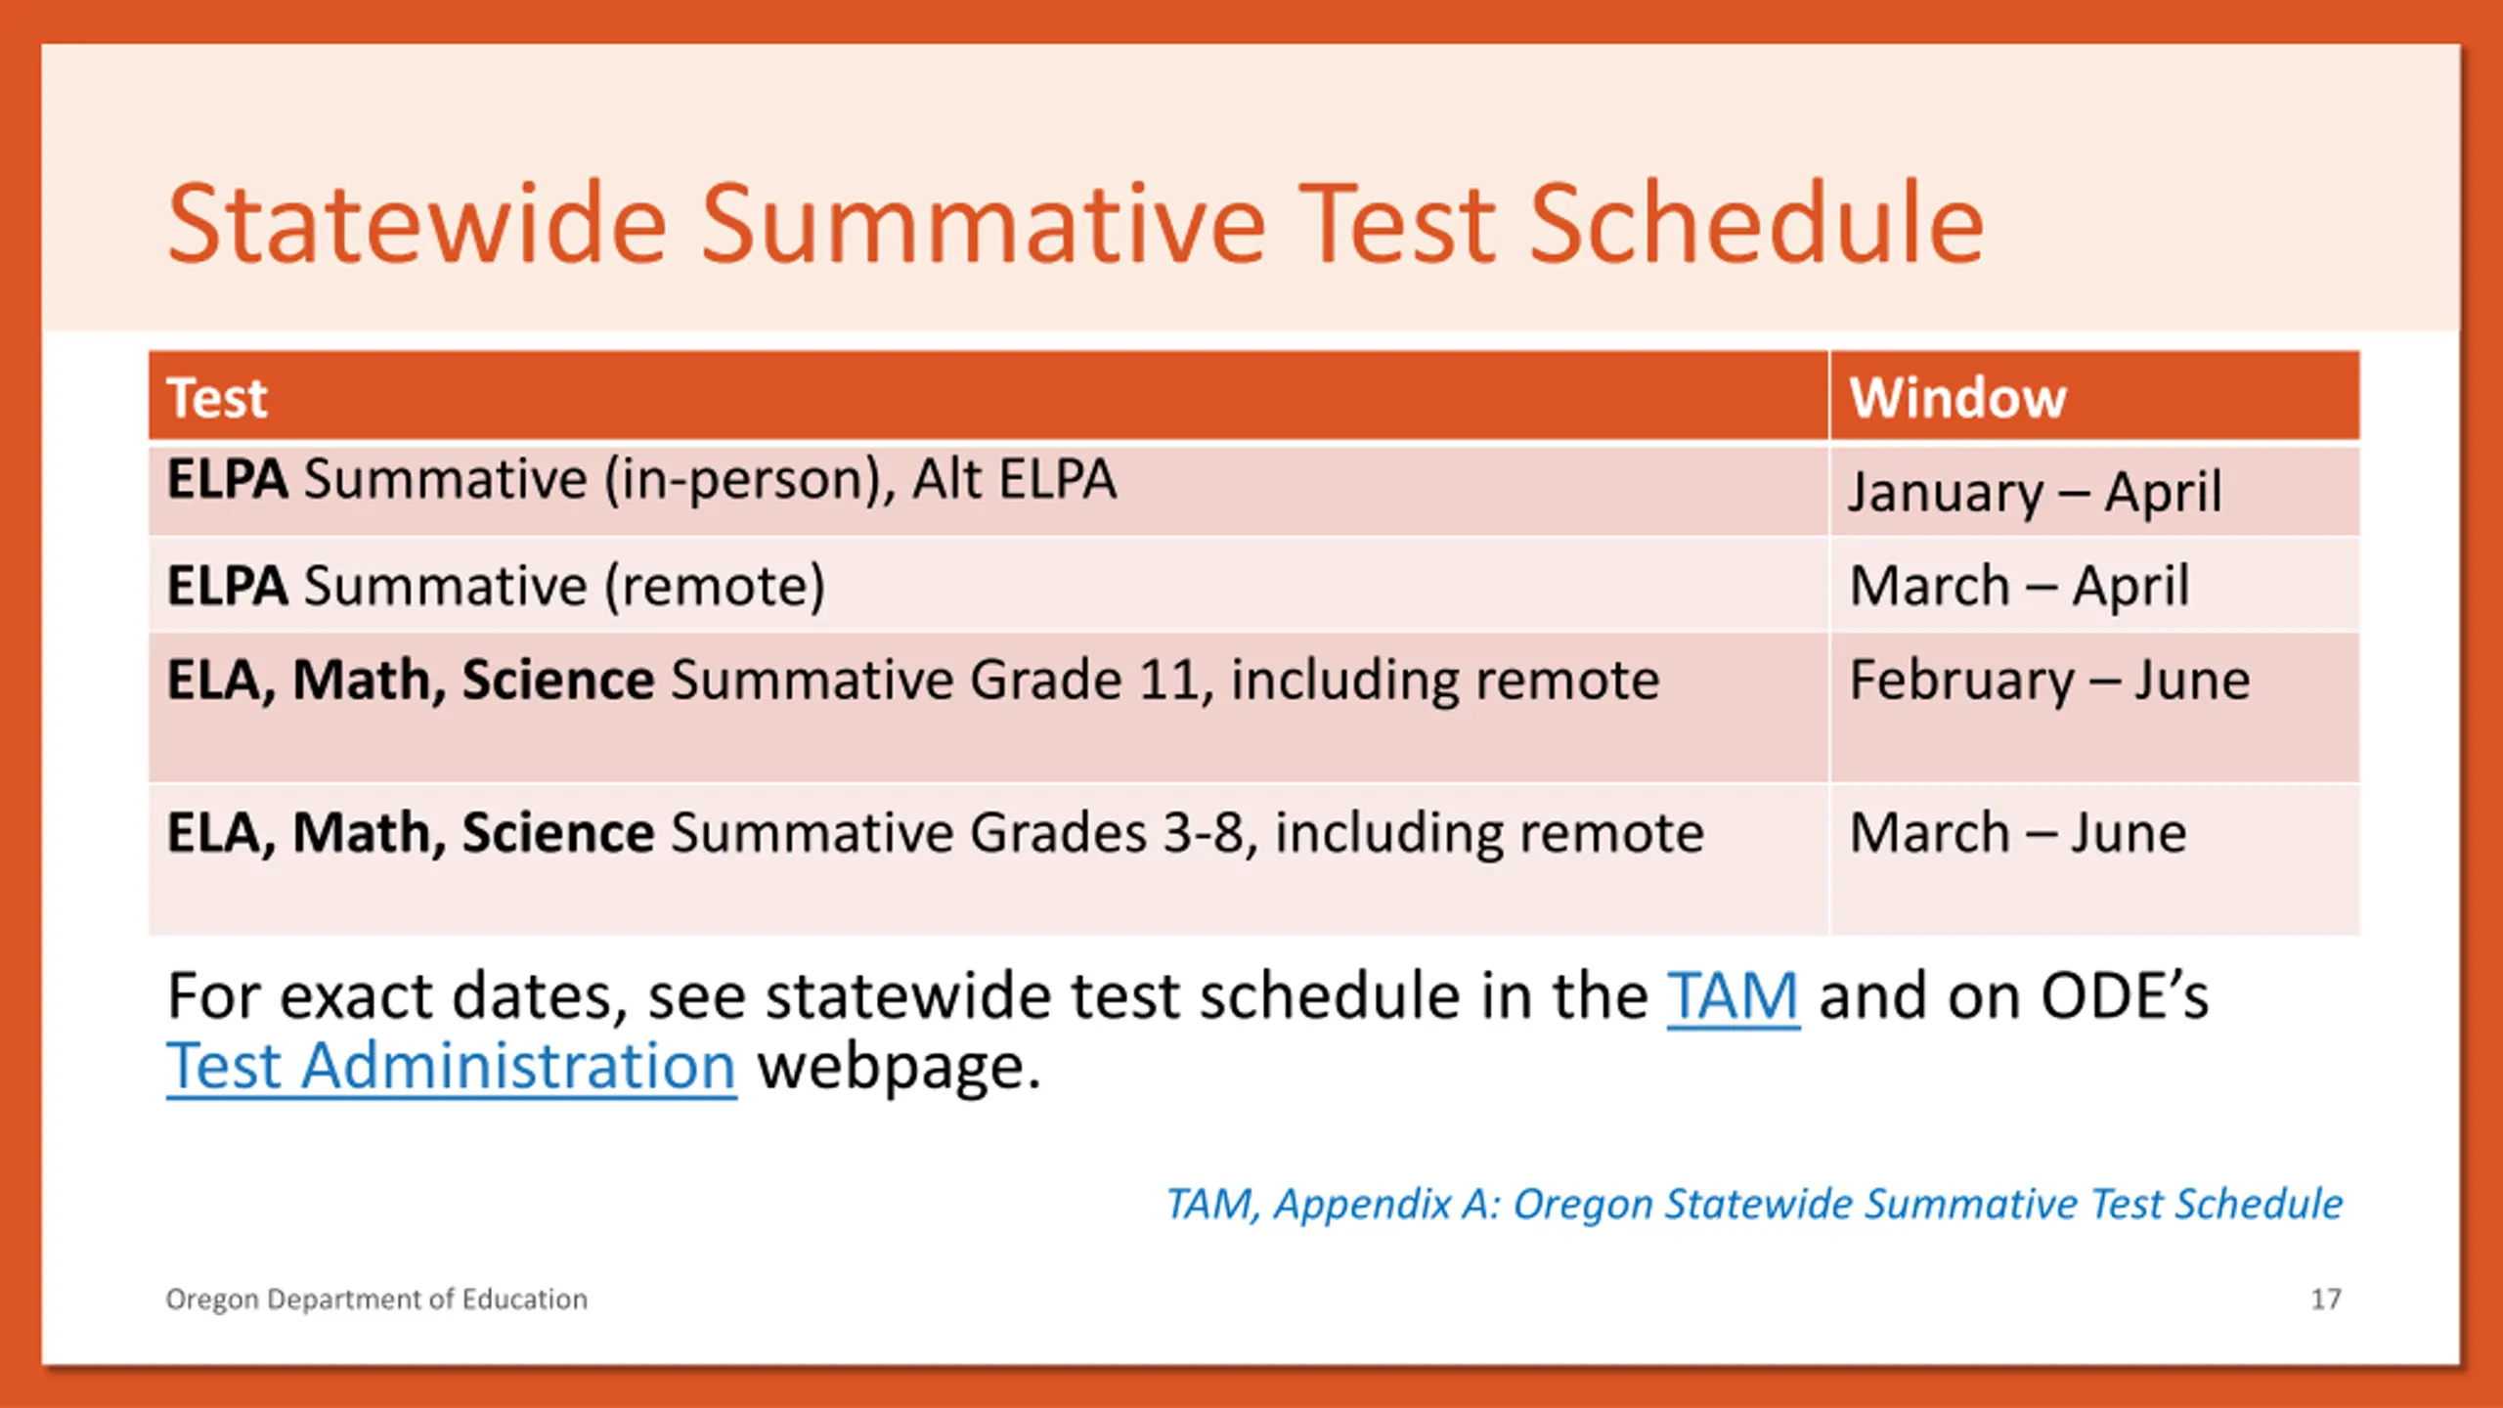2503x1408 pixels.
Task: Click the Test column header
Action: click(988, 396)
